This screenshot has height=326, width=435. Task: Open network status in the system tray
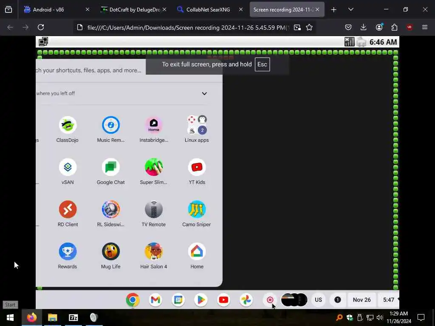click(370, 318)
